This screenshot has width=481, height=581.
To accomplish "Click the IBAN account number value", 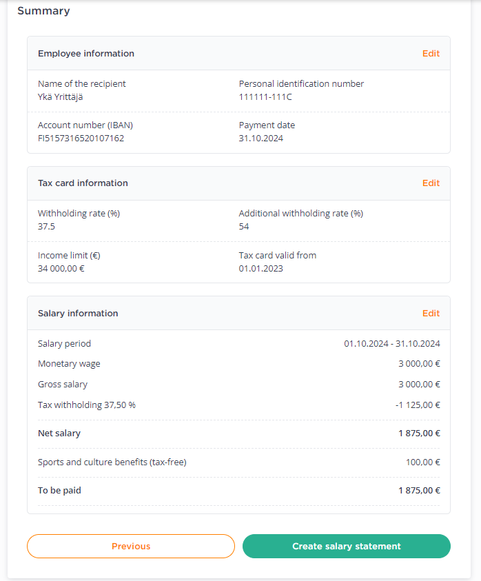I will 81,139.
